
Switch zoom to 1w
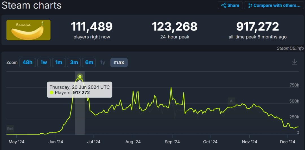[x=44, y=63]
